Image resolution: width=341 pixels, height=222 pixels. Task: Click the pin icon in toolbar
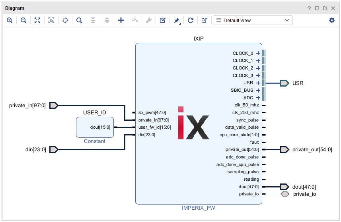[177, 20]
